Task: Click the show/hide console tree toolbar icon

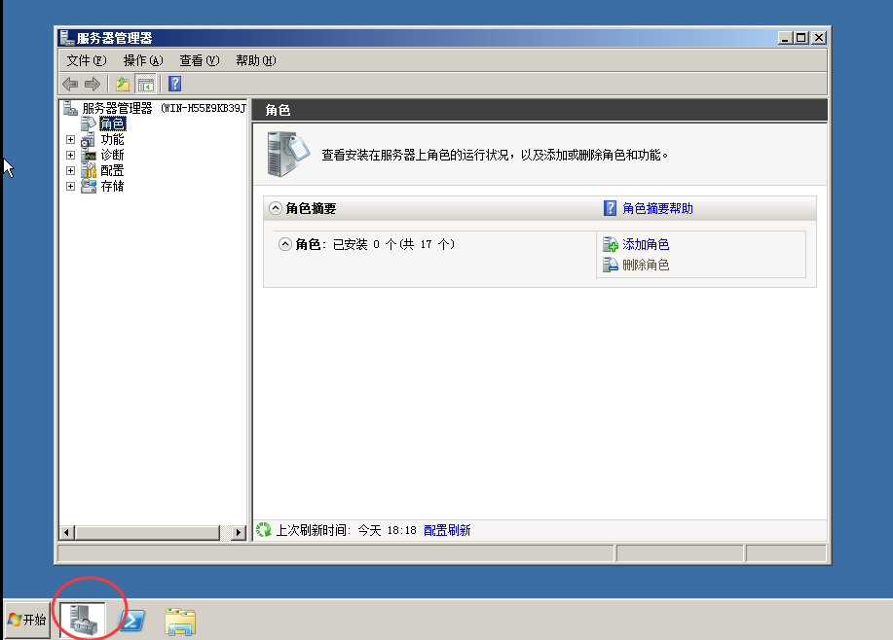Action: click(145, 84)
